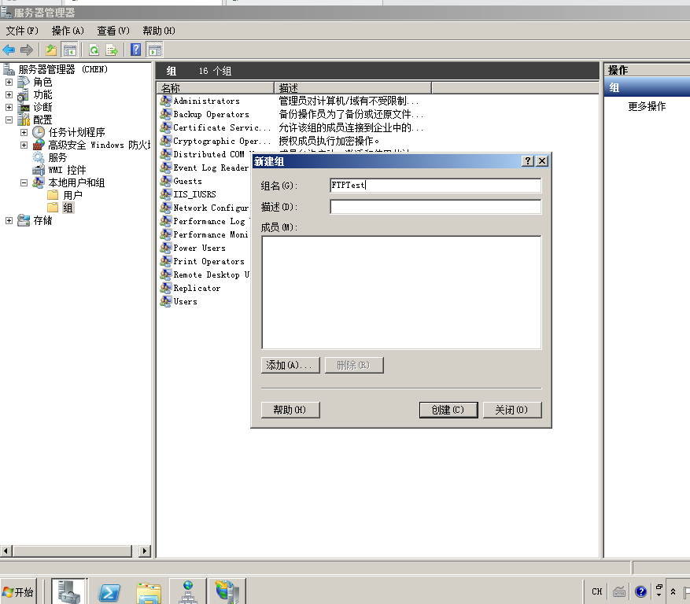
Task: Toggle the Show/Hide action pane icon
Action: (x=154, y=50)
